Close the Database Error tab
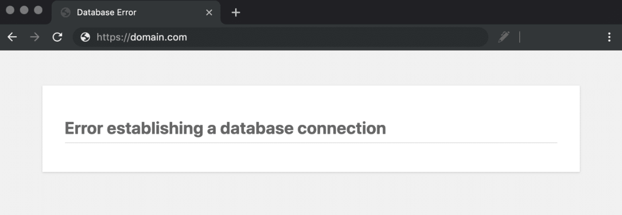 [209, 13]
